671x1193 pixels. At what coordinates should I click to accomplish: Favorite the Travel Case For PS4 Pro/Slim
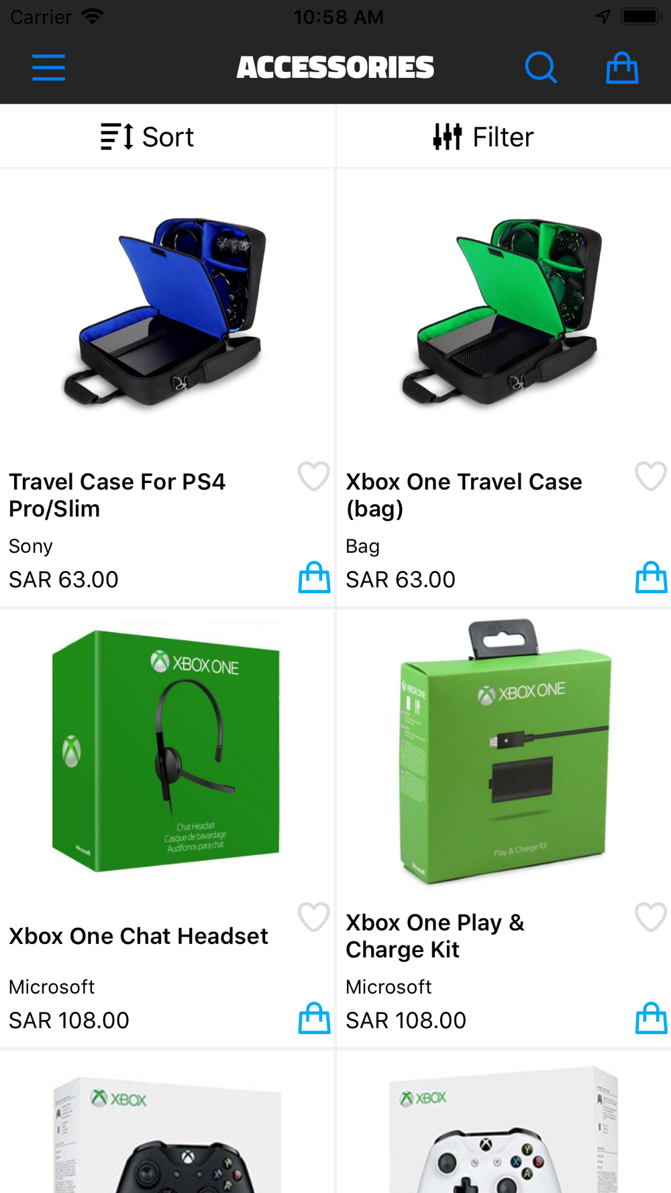click(x=313, y=476)
